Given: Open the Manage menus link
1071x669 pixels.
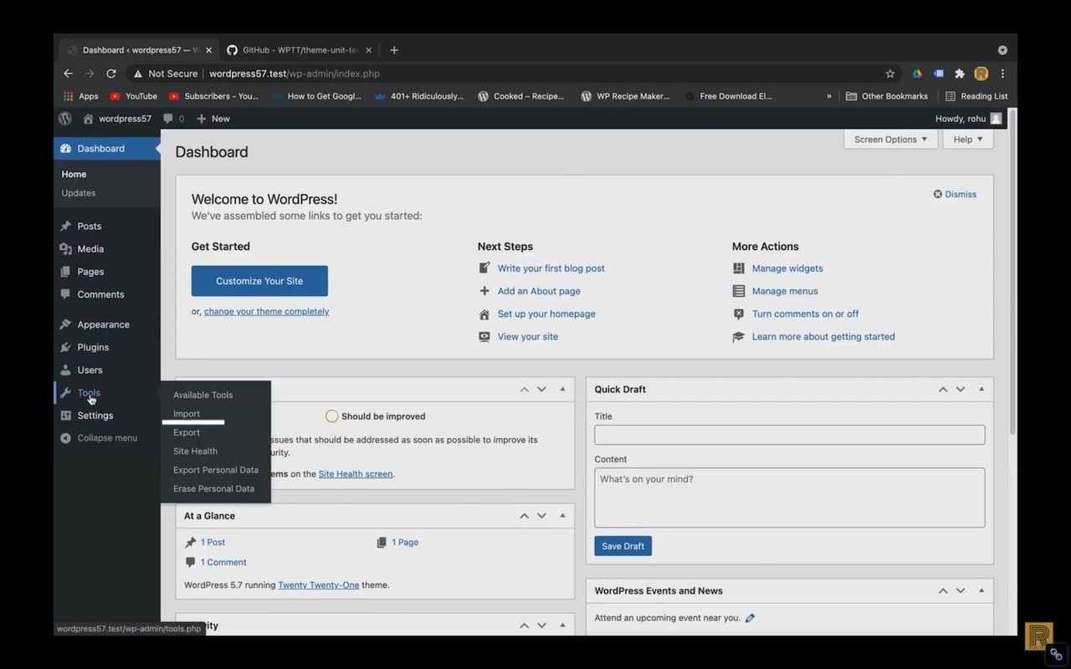Looking at the screenshot, I should click(785, 291).
